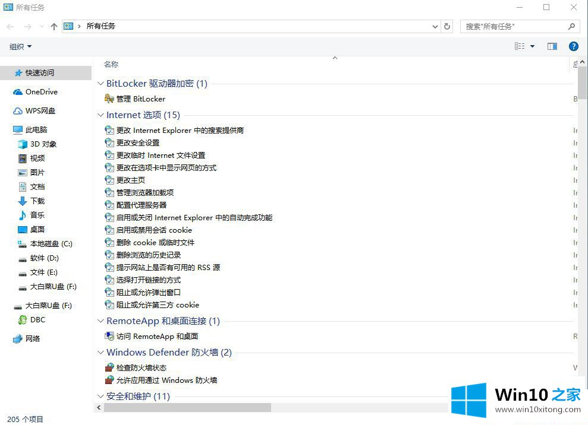This screenshot has height=425, width=588.
Task: Click 阻止或允许第三方 cookie icon
Action: [109, 305]
